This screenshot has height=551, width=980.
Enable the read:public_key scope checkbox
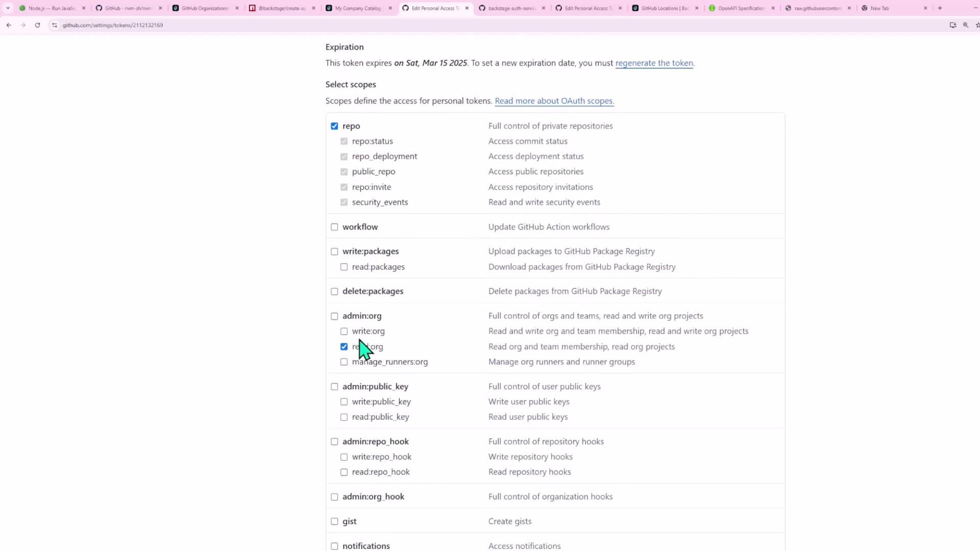(344, 417)
